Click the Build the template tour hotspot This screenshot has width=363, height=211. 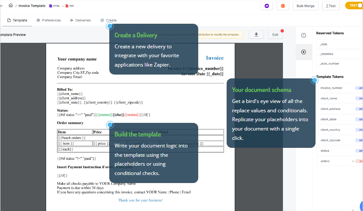110,125
